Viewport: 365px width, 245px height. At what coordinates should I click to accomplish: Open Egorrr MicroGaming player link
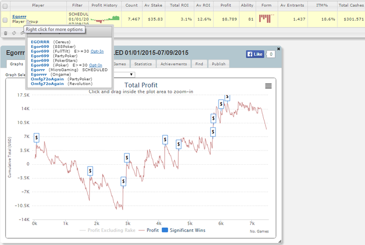click(x=38, y=70)
